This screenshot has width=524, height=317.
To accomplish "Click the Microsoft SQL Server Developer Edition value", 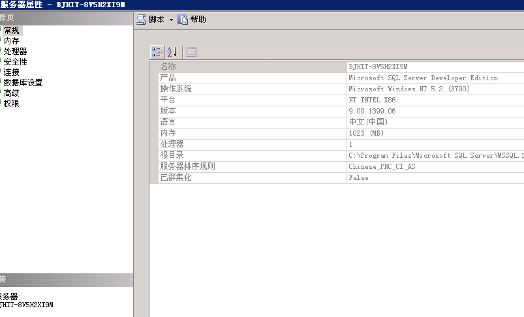I will (x=423, y=78).
